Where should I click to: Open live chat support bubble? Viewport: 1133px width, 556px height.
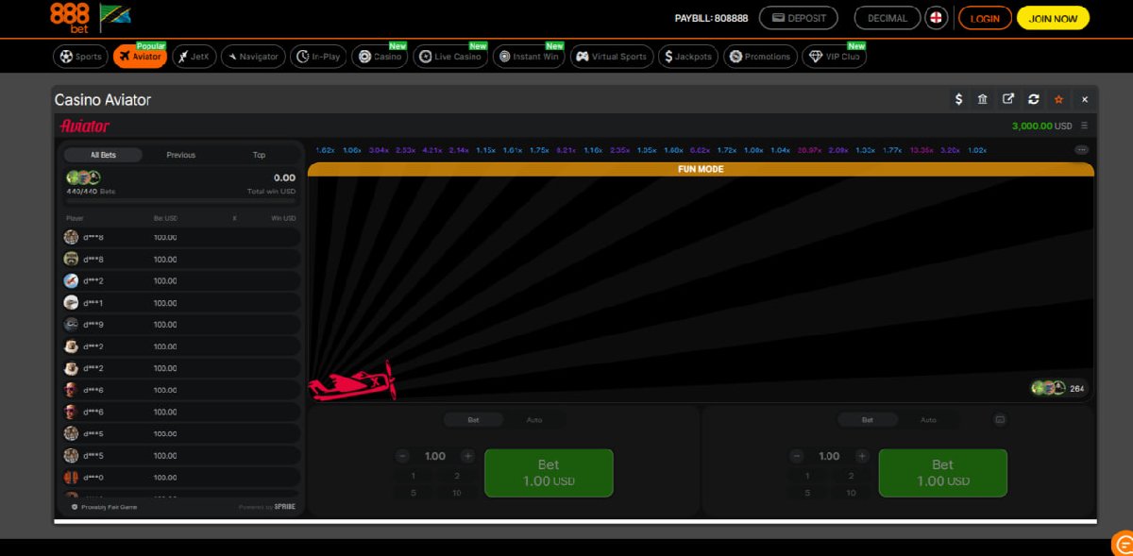point(1123,545)
